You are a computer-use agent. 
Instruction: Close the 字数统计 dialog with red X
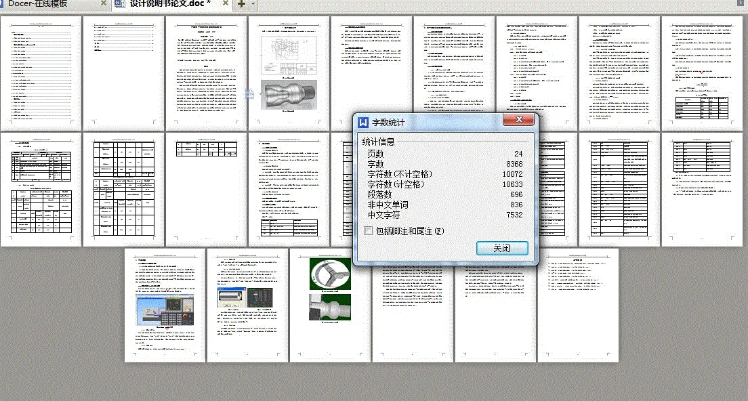click(519, 119)
